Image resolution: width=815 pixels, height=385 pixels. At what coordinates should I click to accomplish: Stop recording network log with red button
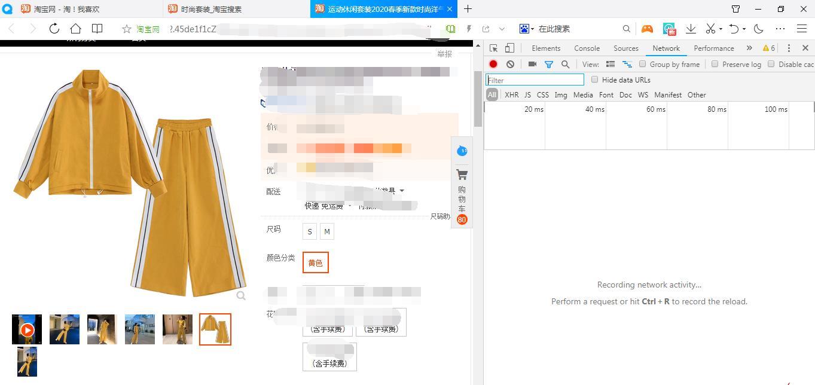point(493,64)
